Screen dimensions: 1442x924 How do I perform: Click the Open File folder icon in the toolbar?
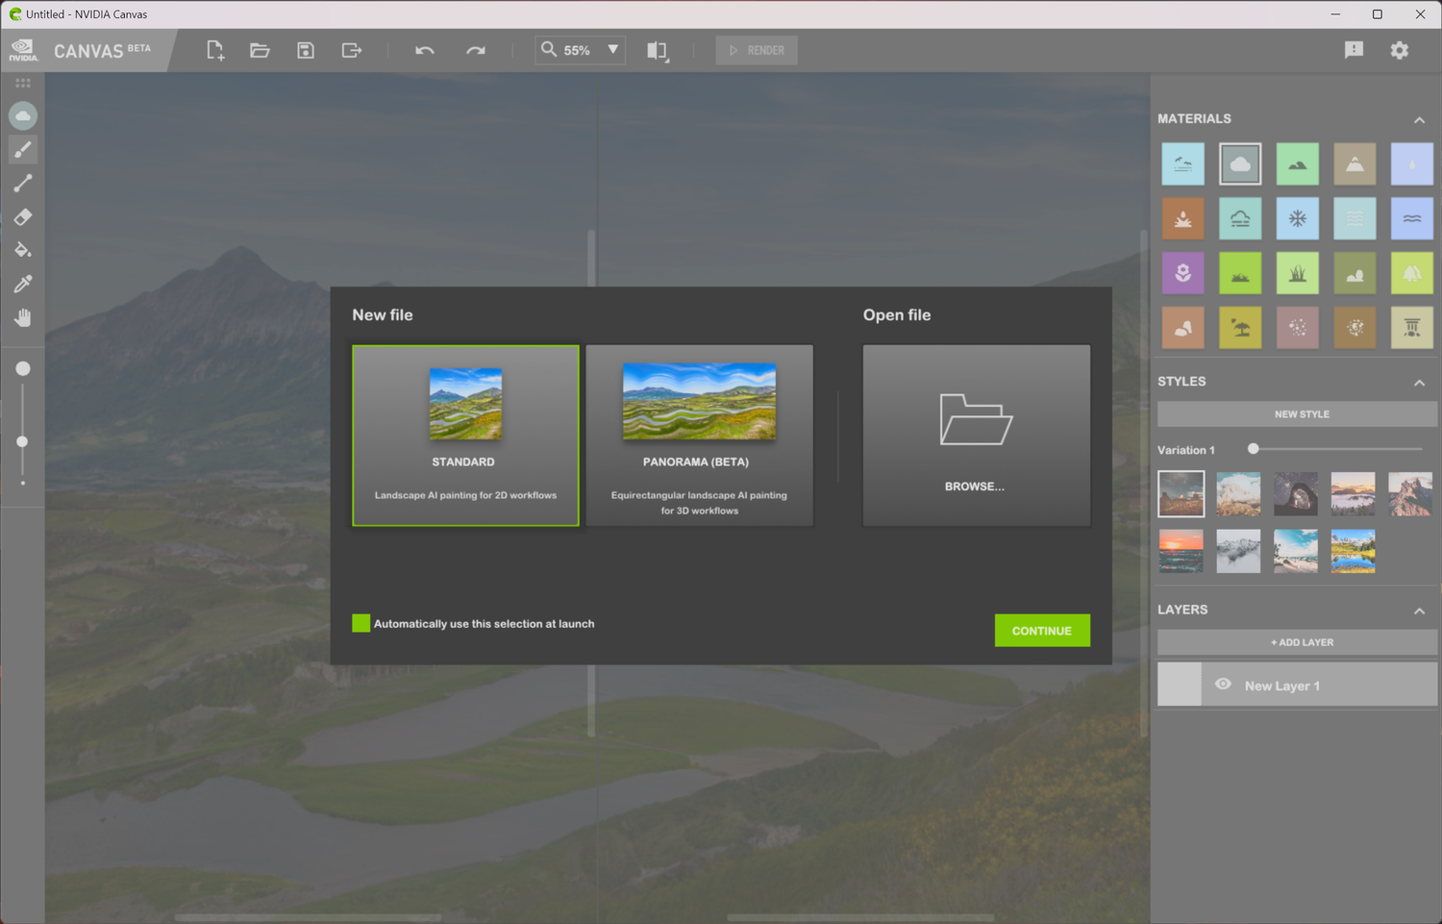260,50
